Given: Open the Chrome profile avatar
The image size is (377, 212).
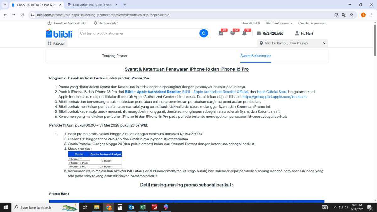Looking at the screenshot, I should click(x=363, y=15).
